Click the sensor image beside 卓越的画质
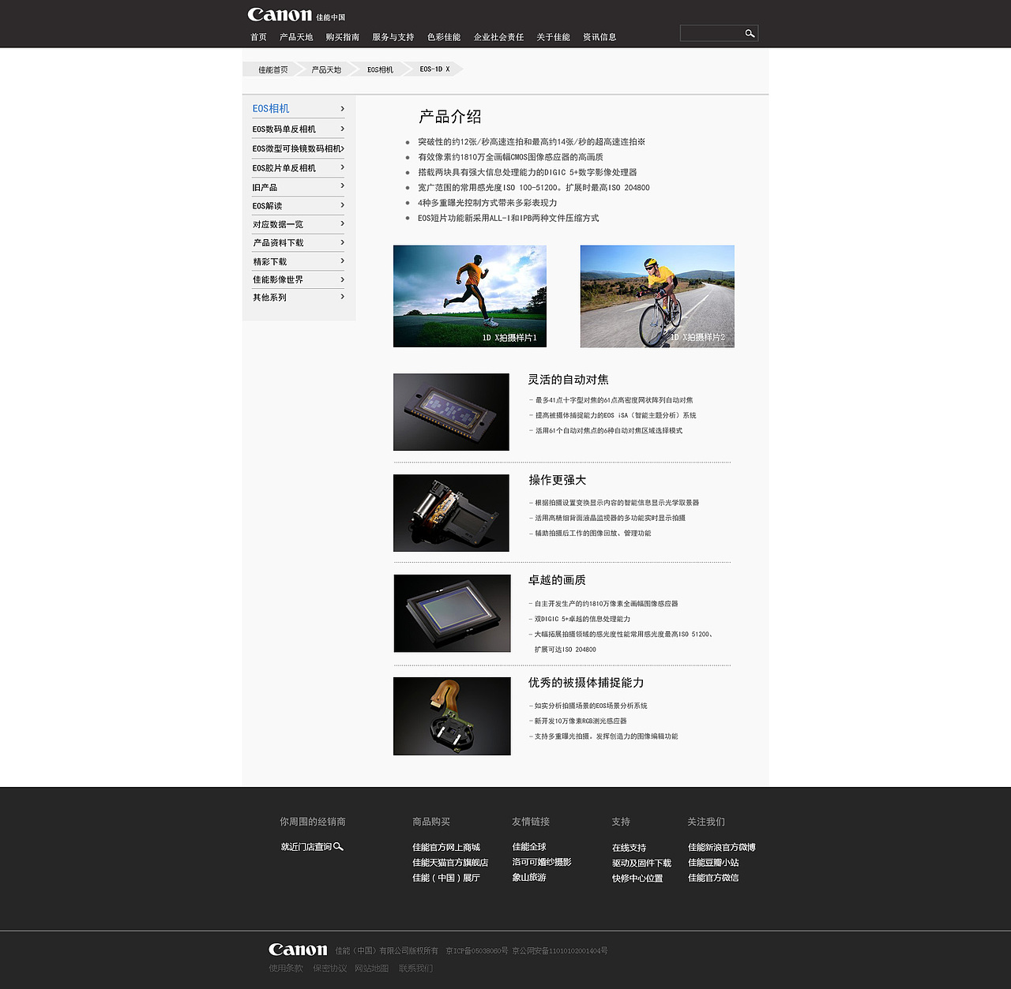This screenshot has height=989, width=1011. click(452, 613)
